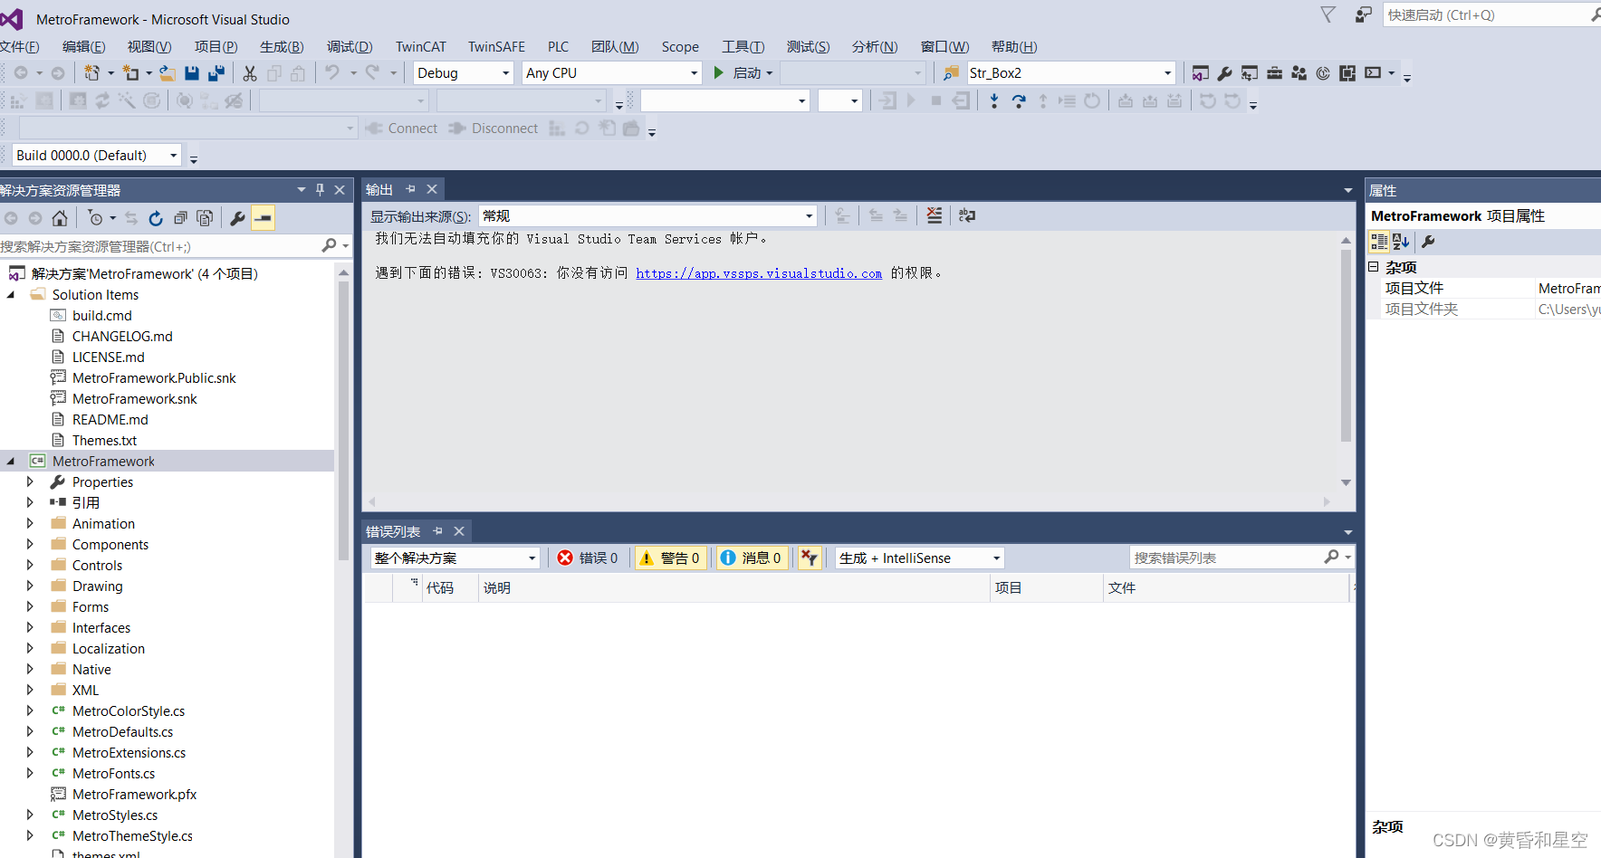The width and height of the screenshot is (1601, 858).
Task: Toggle auto-hide pin on the Output panel
Action: 411,189
